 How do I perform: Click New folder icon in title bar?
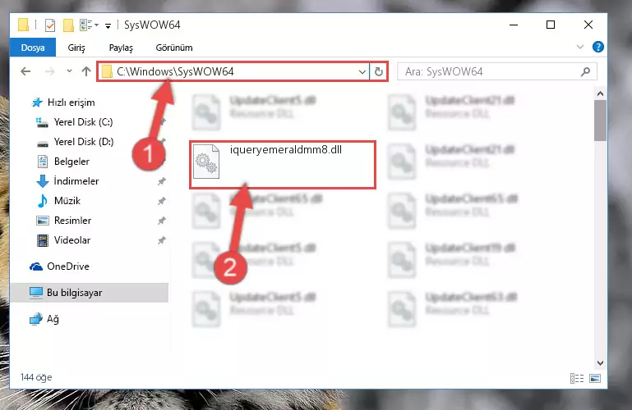click(x=68, y=25)
